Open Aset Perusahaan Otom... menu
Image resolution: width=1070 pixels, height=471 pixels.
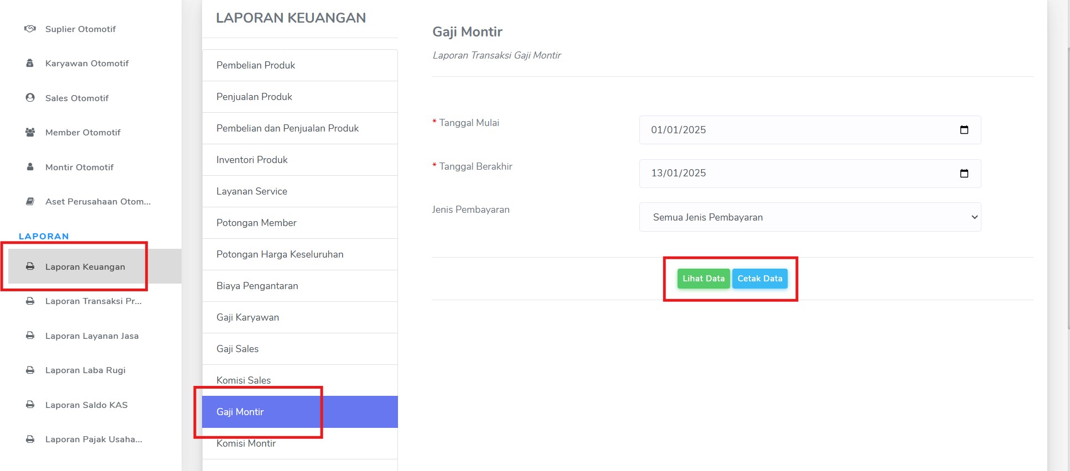[x=98, y=201]
